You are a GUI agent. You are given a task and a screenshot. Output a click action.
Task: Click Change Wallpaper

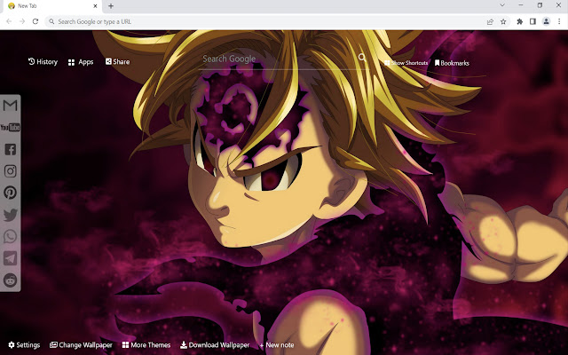[81, 345]
